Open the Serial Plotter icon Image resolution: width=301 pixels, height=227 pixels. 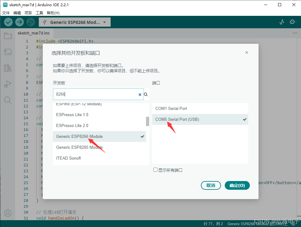[x=281, y=22]
